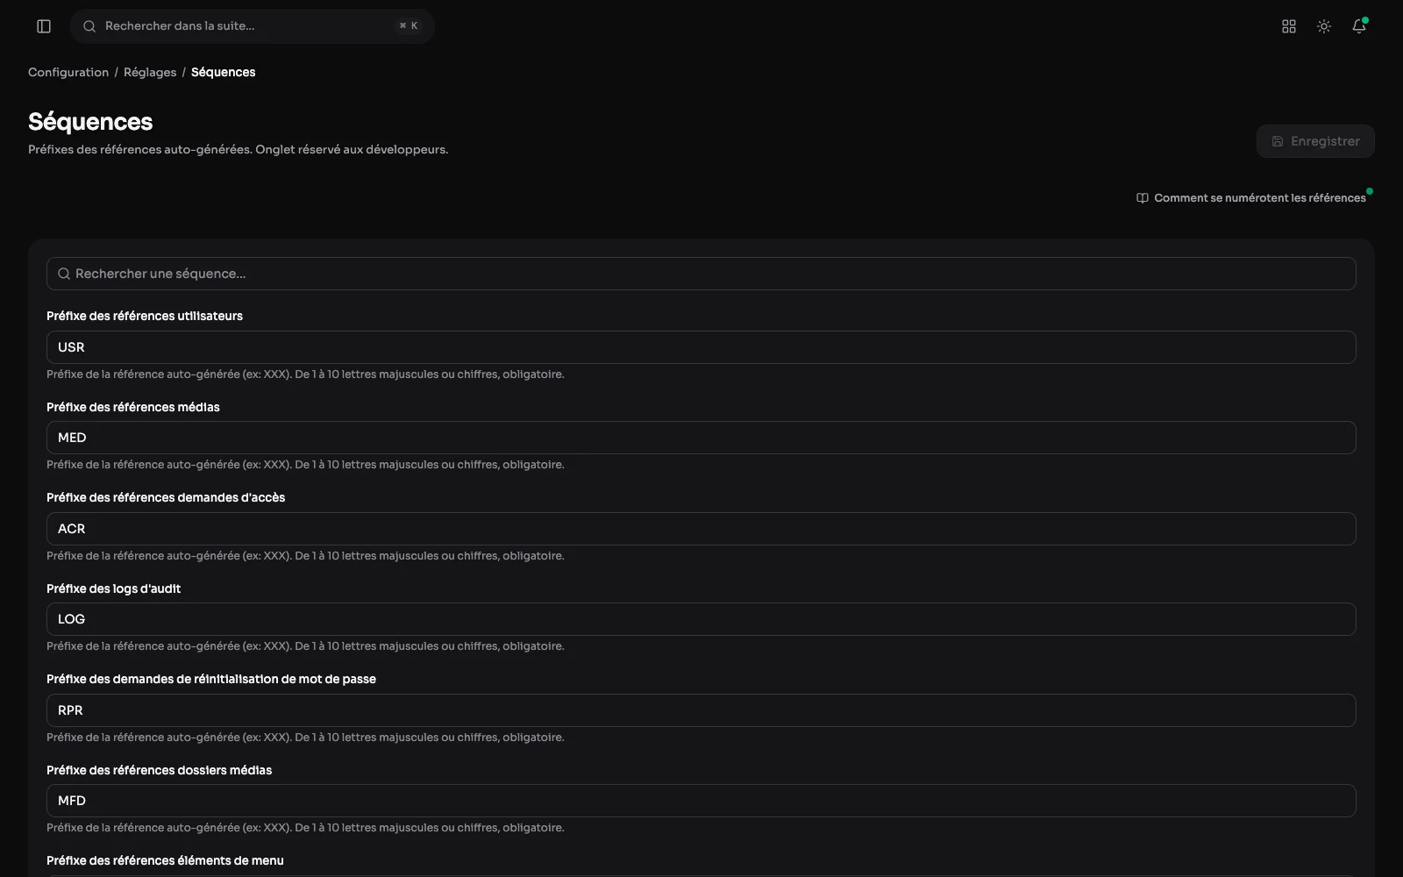Toggle the sidebar panel icon
Image resolution: width=1403 pixels, height=877 pixels.
[44, 26]
